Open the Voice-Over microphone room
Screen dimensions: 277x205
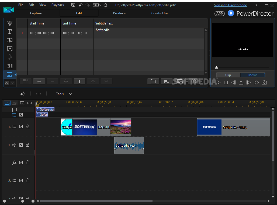click(10, 57)
